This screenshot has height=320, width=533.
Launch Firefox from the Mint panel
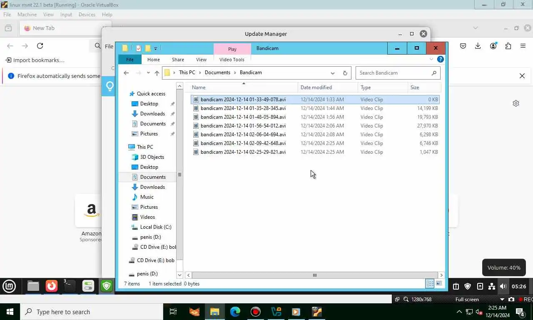(x=51, y=286)
